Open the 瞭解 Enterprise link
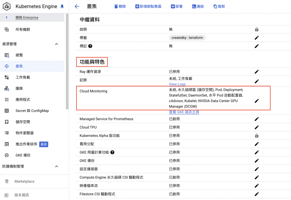The width and height of the screenshot is (291, 200). pos(27,18)
